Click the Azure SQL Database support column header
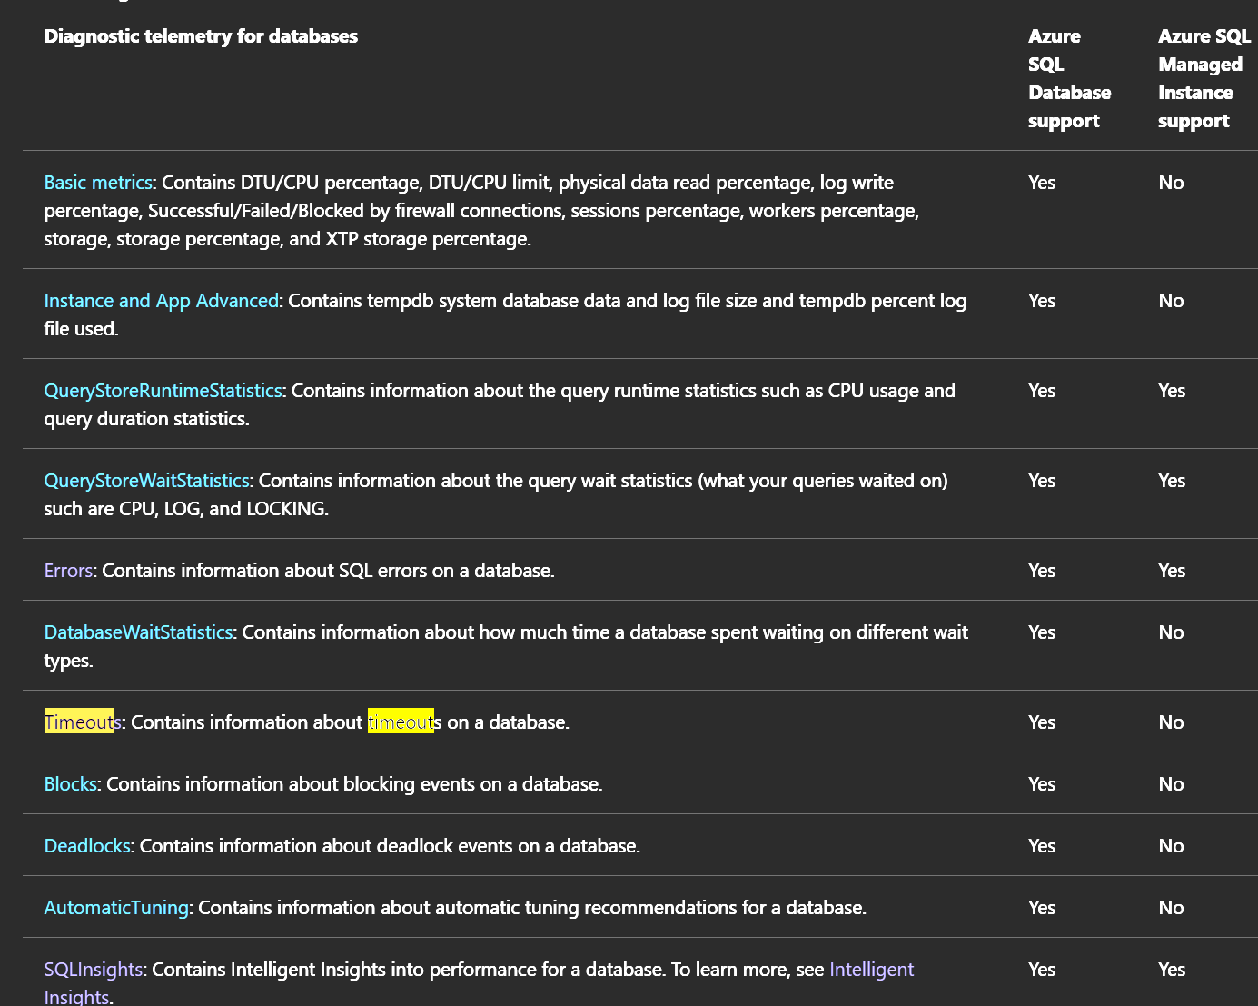The width and height of the screenshot is (1258, 1006). coord(1069,78)
